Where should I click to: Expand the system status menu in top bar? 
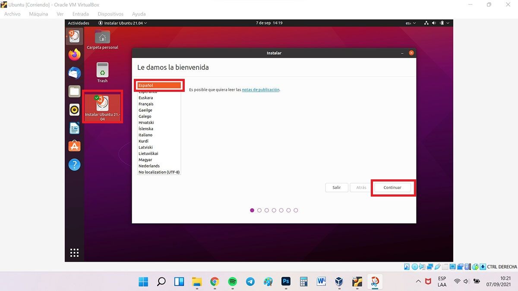tap(437, 23)
